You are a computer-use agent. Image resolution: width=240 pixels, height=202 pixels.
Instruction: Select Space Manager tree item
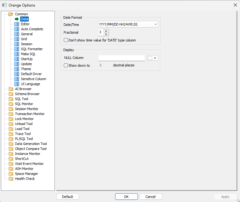click(26, 174)
